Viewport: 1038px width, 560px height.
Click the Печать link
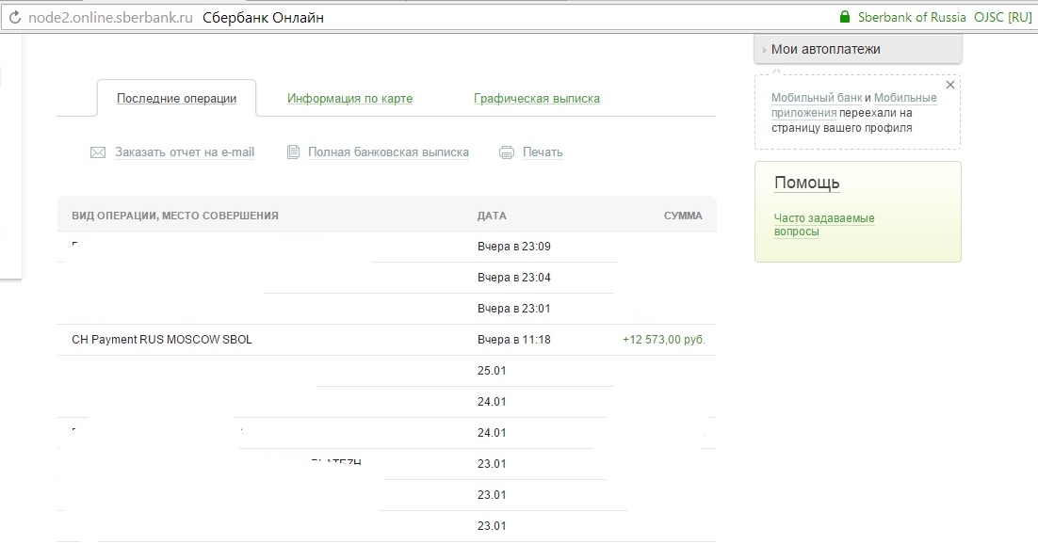pos(543,152)
